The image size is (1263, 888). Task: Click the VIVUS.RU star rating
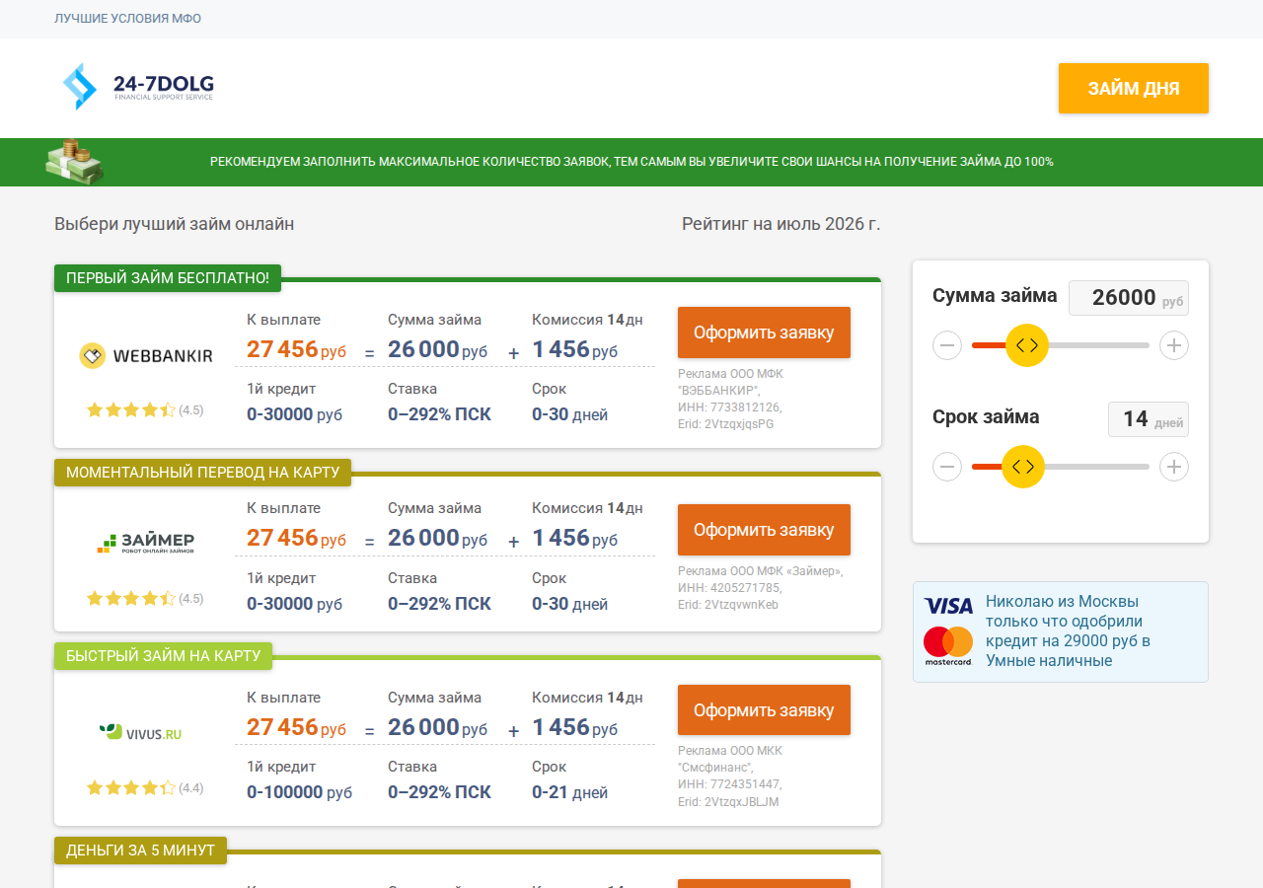tap(131, 787)
